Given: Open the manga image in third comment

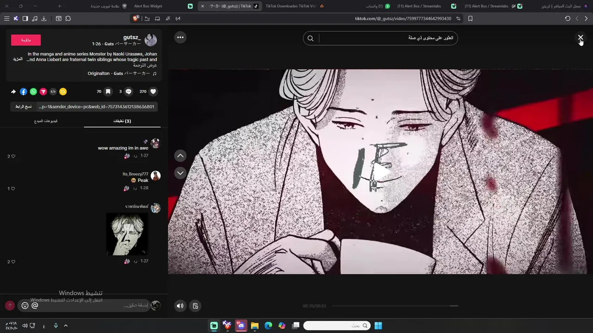Looking at the screenshot, I should pos(127,234).
